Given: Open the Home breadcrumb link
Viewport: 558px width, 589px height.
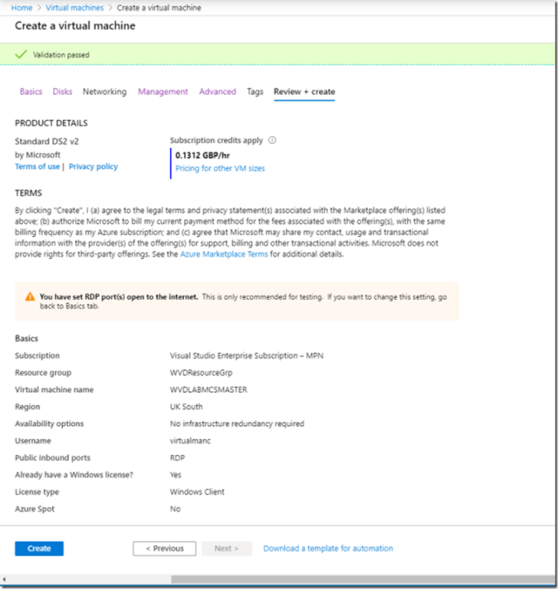Looking at the screenshot, I should (x=22, y=8).
